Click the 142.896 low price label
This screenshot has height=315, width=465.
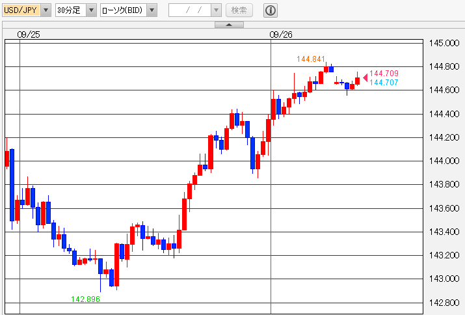85,299
